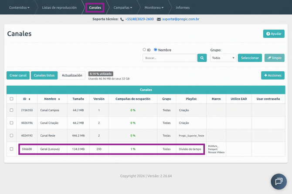Click the Campañas de ocupación column header
The width and height of the screenshot is (292, 194).
(133, 99)
